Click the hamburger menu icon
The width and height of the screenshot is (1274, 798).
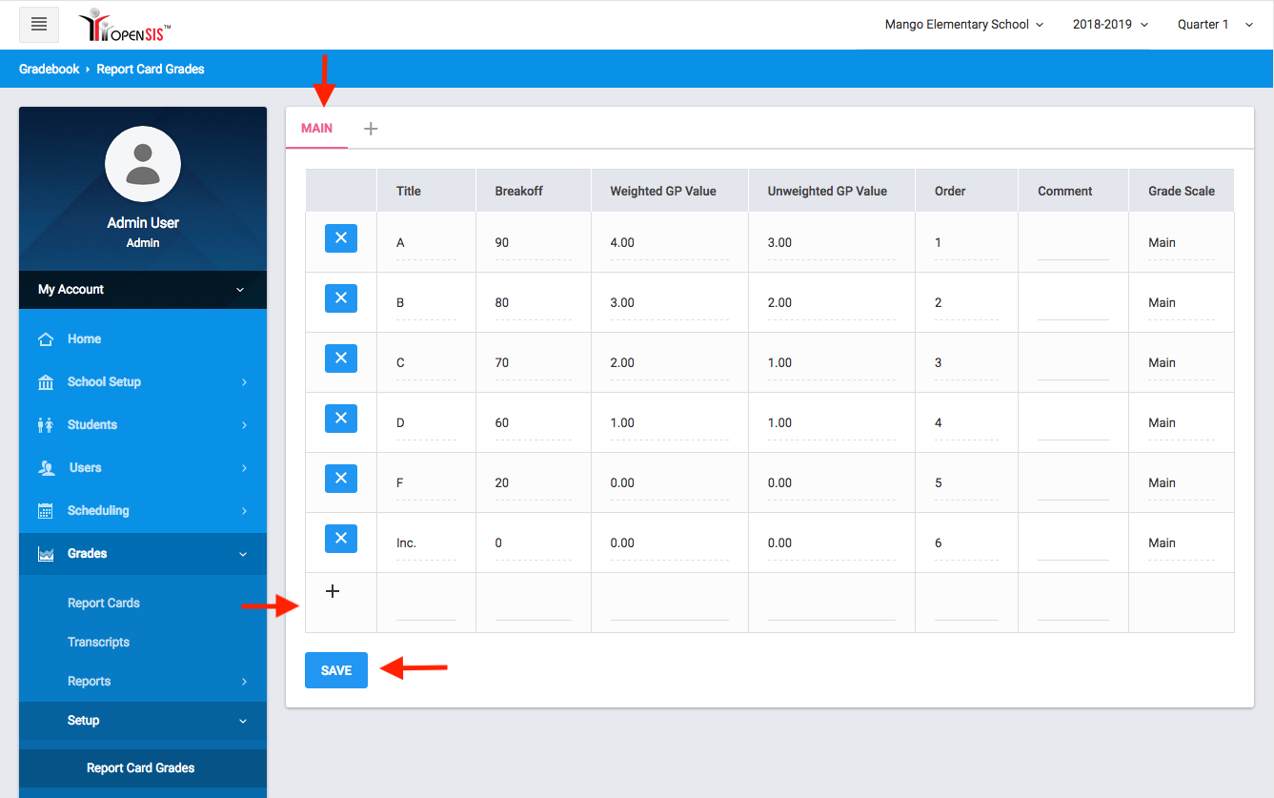pos(39,25)
